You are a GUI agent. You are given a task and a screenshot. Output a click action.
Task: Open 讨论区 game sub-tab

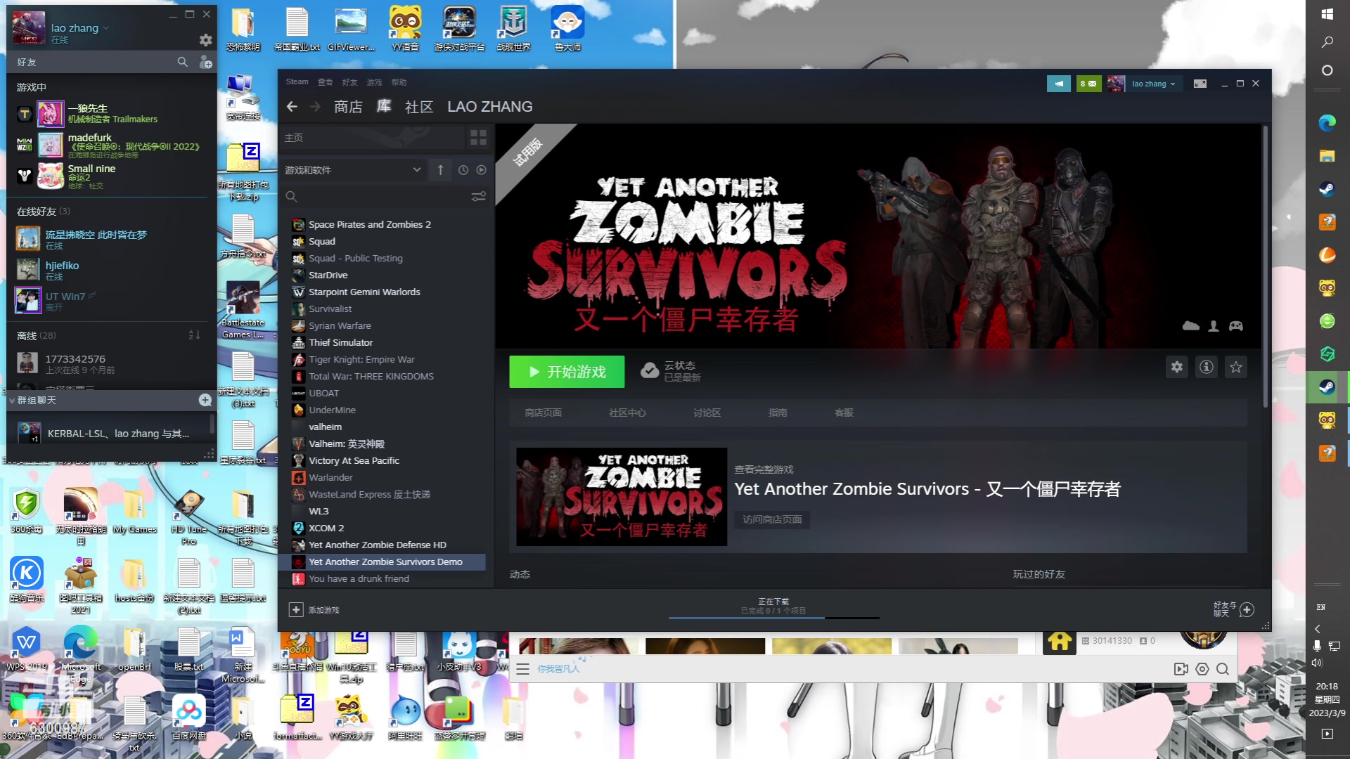[707, 413]
